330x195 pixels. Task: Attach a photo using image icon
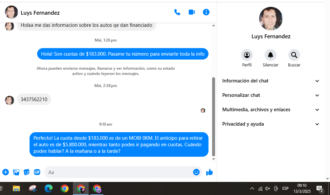coord(16,172)
